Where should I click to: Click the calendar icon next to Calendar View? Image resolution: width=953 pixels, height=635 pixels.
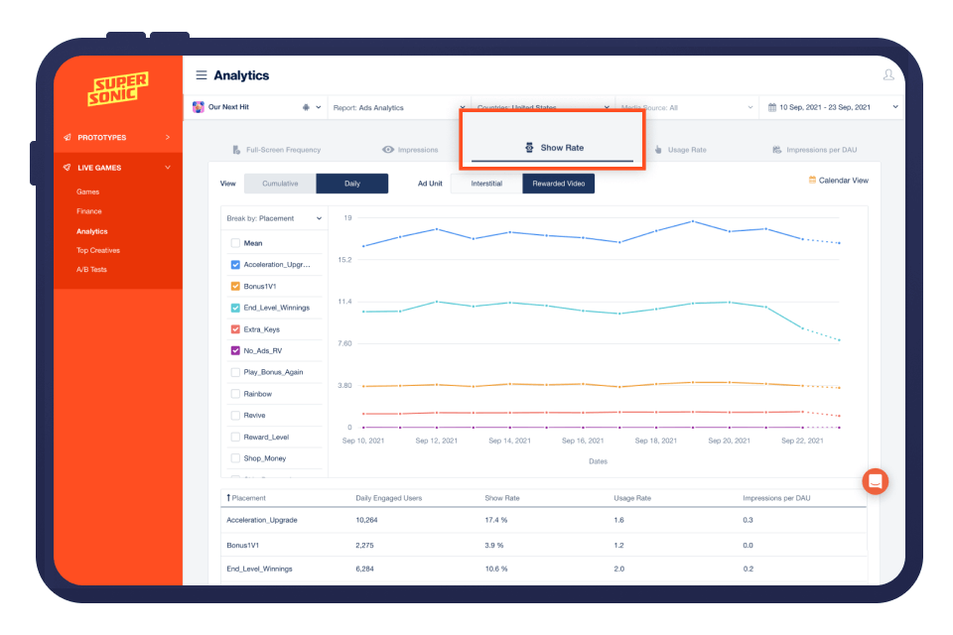tap(812, 181)
